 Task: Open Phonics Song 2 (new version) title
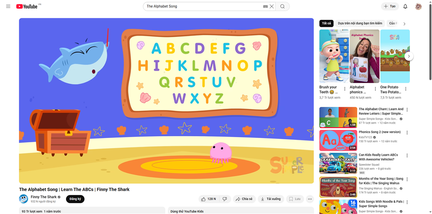click(380, 132)
